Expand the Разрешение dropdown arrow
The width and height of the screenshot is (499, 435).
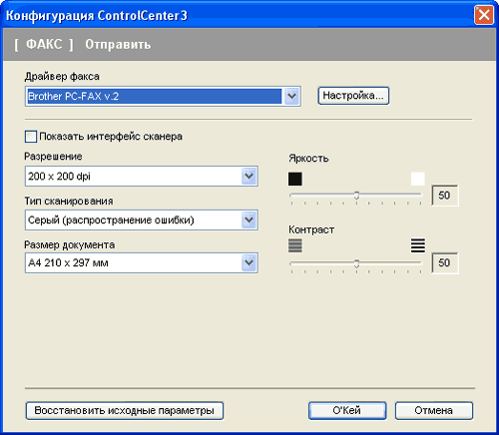click(x=249, y=176)
